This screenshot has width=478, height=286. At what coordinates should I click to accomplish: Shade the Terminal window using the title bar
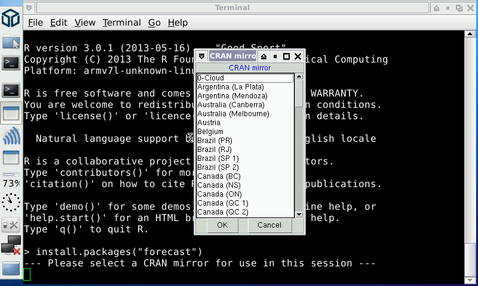[436, 8]
